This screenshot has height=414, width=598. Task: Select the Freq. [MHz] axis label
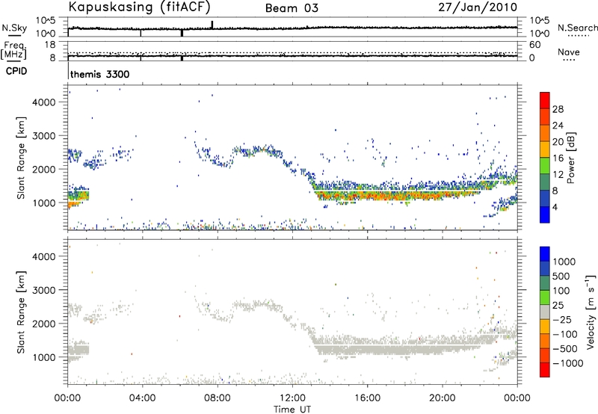point(13,50)
